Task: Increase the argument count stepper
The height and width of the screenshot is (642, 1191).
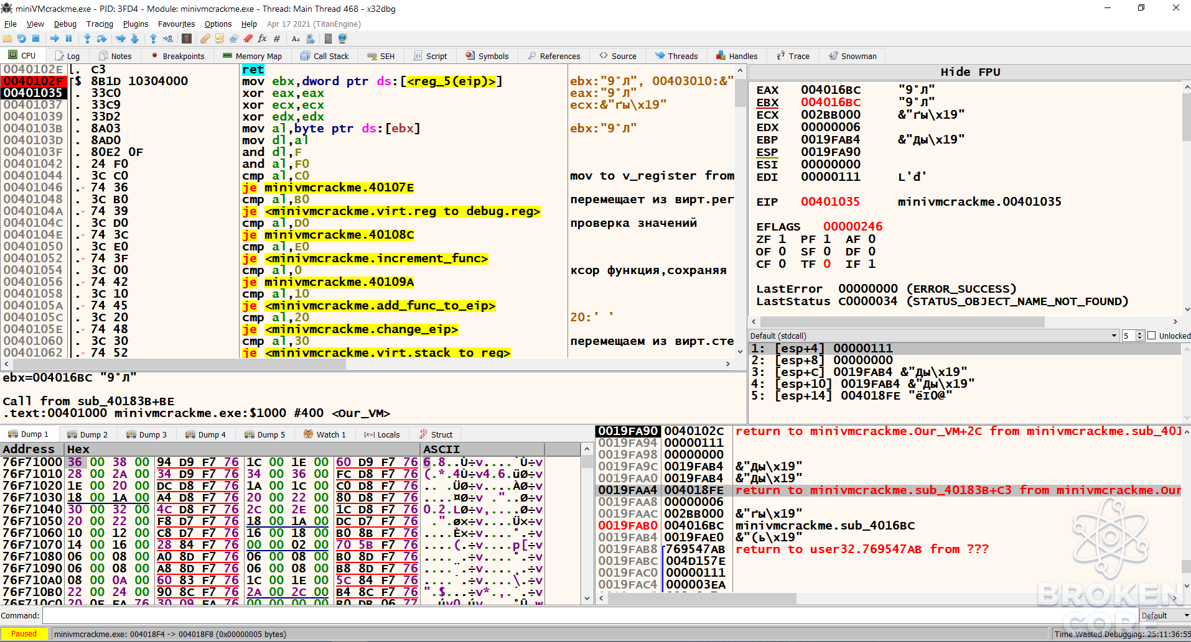Action: 1140,333
